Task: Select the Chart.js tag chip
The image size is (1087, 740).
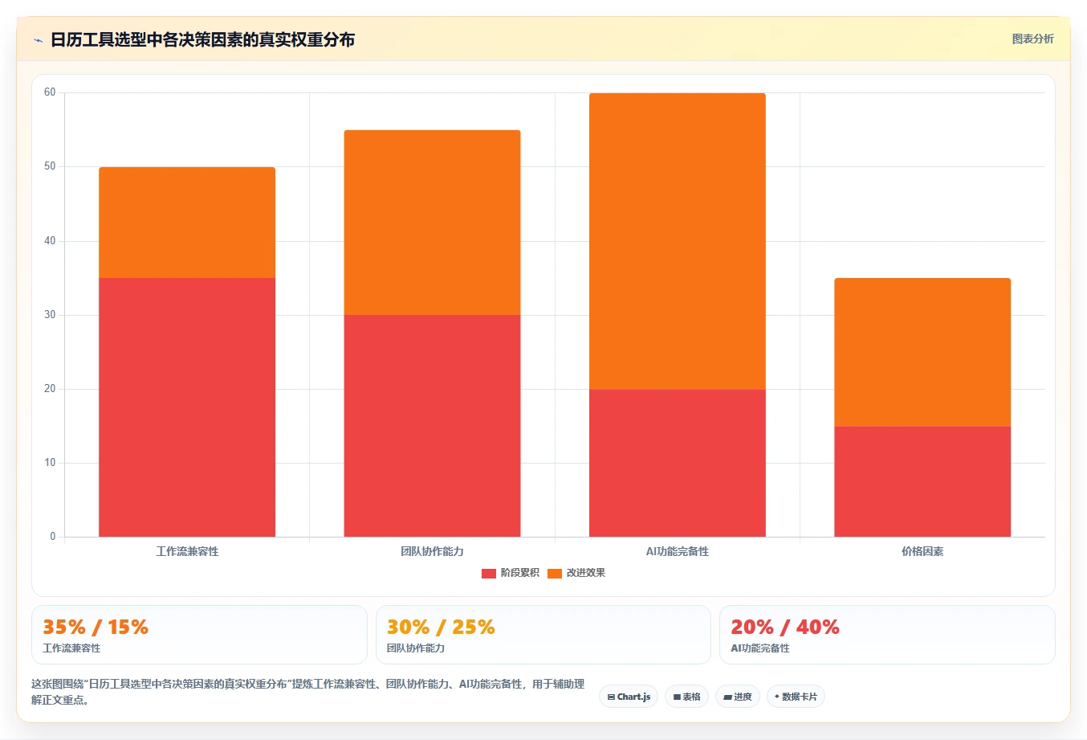Action: (629, 697)
